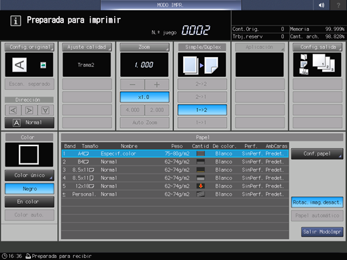Viewport: 347px width, 260px height.
Task: Click the Papel panel header
Action: point(202,137)
